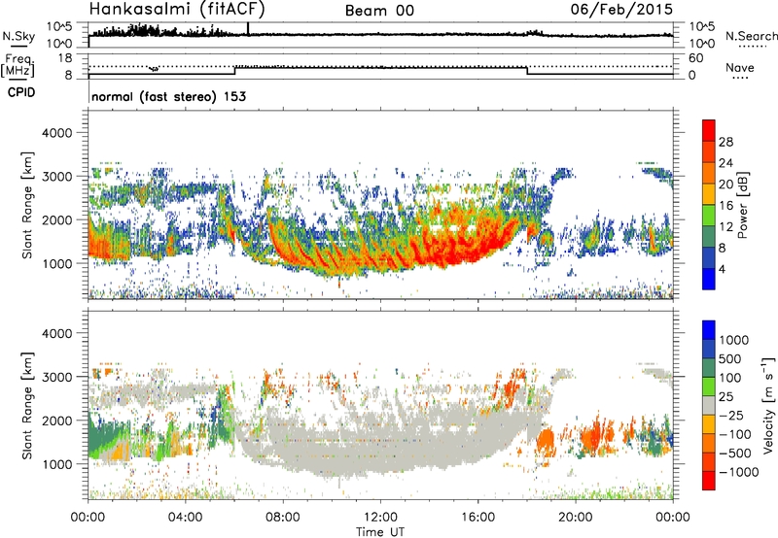Click the yellow segment of power colorbar

tap(709, 194)
